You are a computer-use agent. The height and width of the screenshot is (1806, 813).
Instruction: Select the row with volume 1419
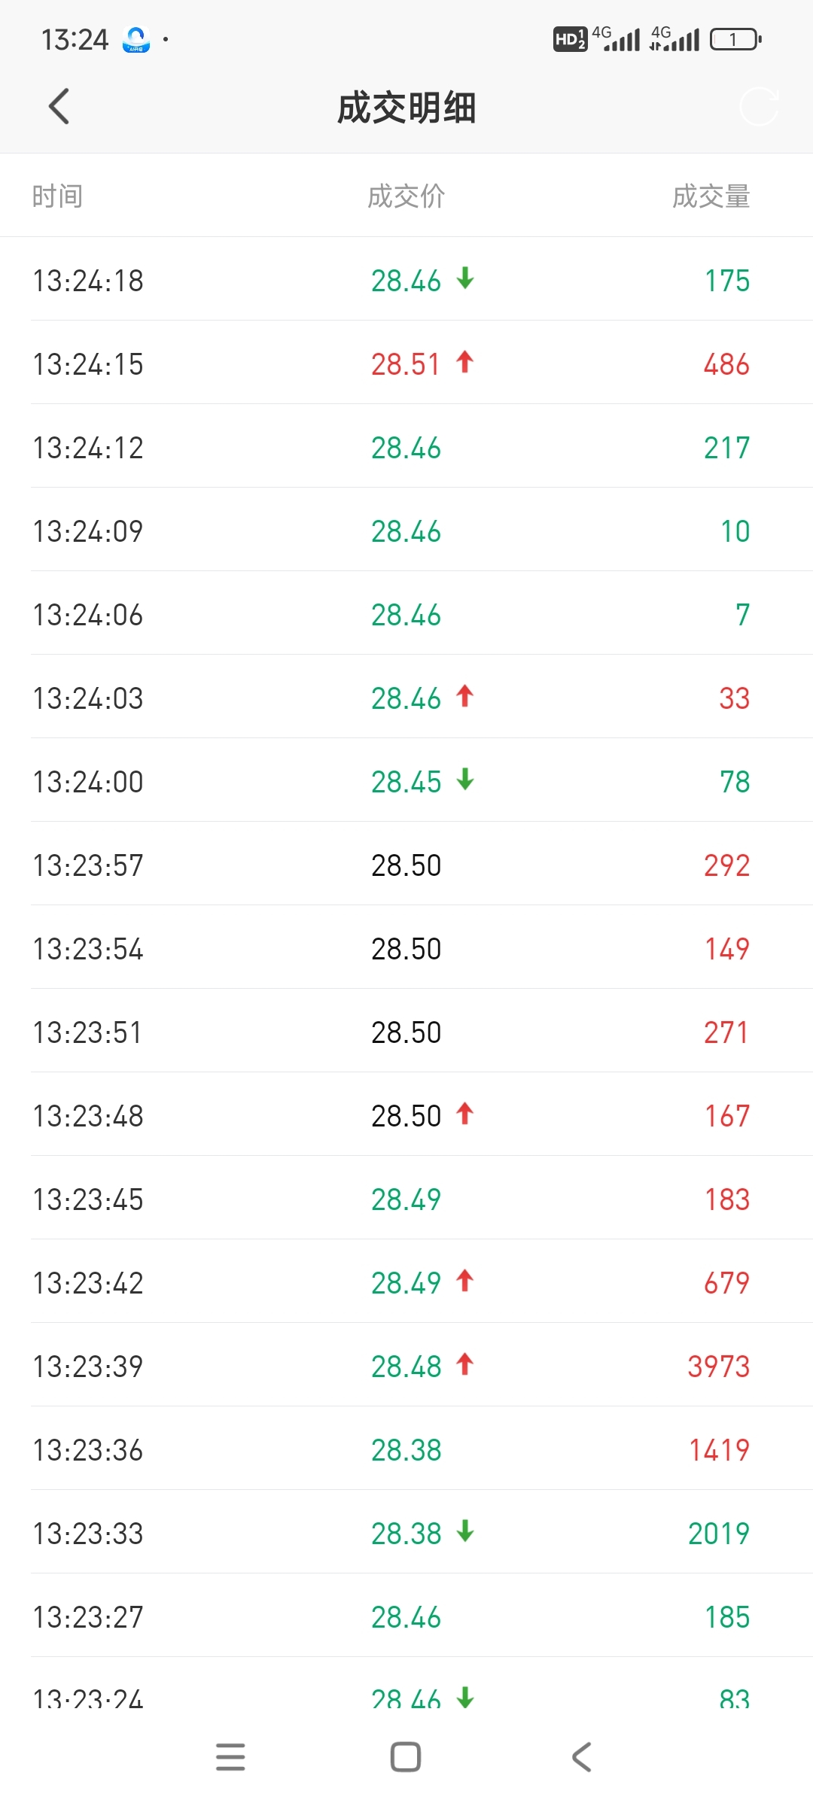[x=406, y=1449]
